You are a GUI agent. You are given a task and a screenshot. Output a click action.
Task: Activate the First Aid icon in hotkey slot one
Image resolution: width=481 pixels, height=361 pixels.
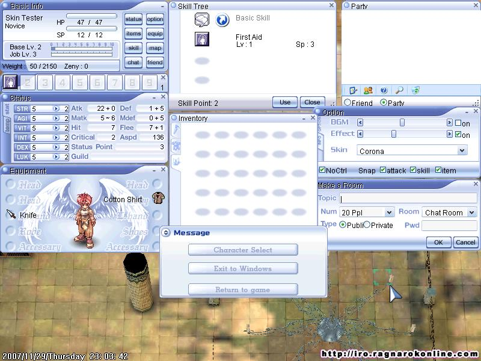10,82
